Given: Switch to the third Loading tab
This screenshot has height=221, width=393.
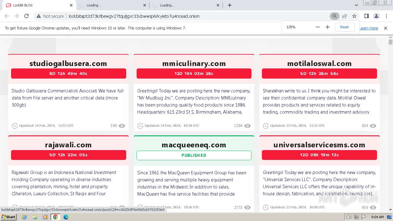Looking at the screenshot, I should coord(186,5).
